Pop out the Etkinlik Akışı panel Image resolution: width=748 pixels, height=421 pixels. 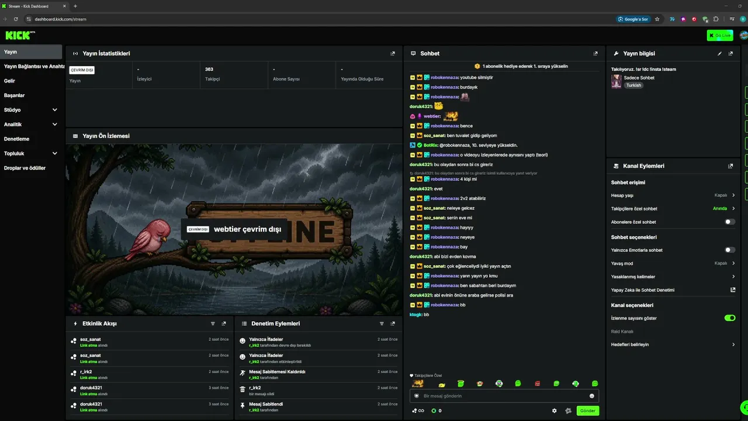[224, 323]
